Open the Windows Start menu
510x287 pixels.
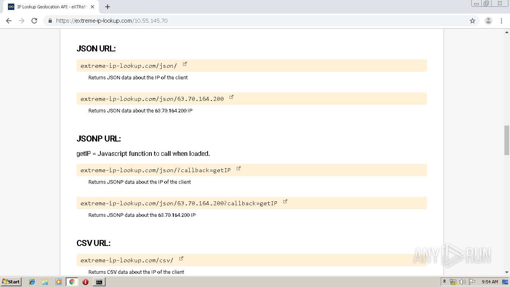click(11, 282)
